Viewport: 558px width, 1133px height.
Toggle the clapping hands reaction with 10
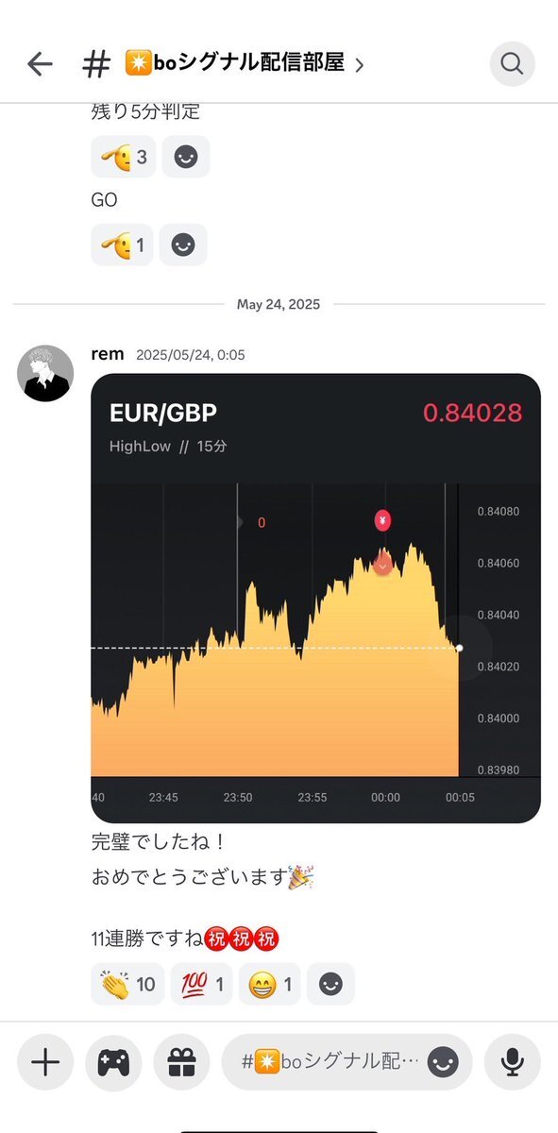tap(127, 984)
